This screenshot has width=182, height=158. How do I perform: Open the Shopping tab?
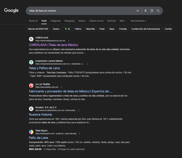(70, 21)
